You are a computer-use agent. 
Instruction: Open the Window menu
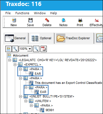tap(40, 13)
